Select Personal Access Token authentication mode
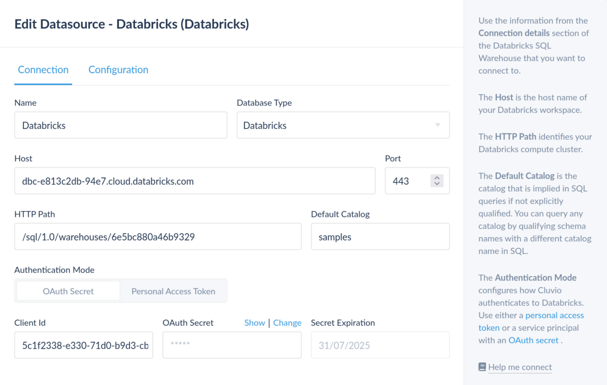The height and width of the screenshot is (385, 607). tap(173, 291)
